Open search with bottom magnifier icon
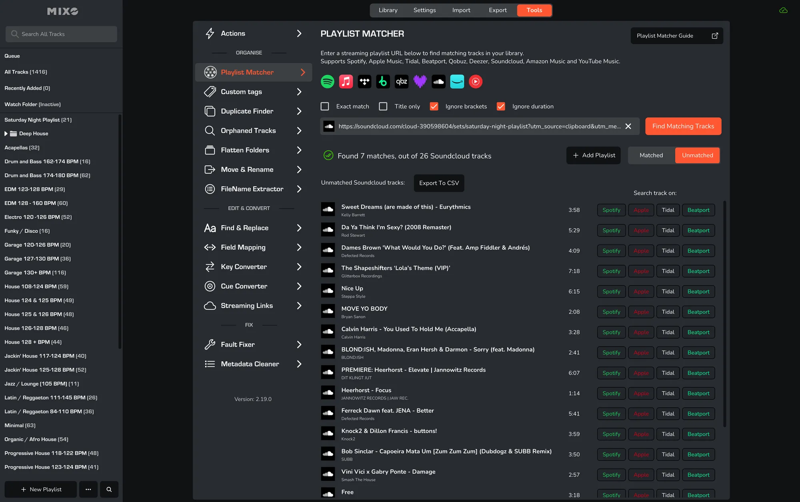Screen dimensions: 800x502 point(109,489)
